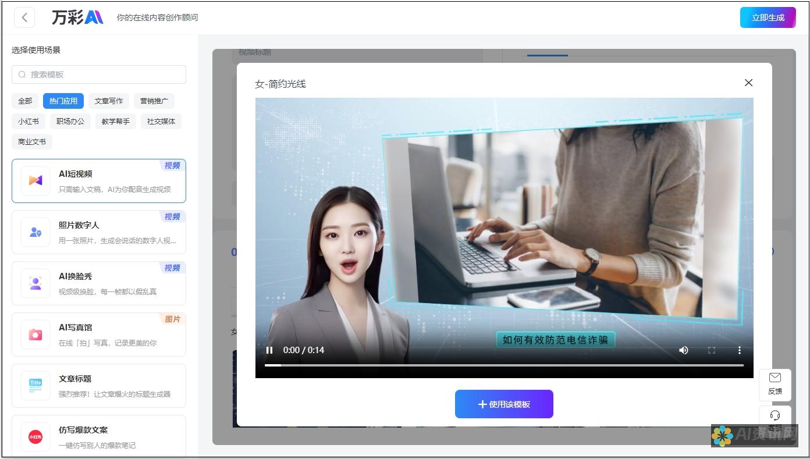The width and height of the screenshot is (810, 459).
Task: Click the AI短视频 icon
Action: pyautogui.click(x=35, y=181)
